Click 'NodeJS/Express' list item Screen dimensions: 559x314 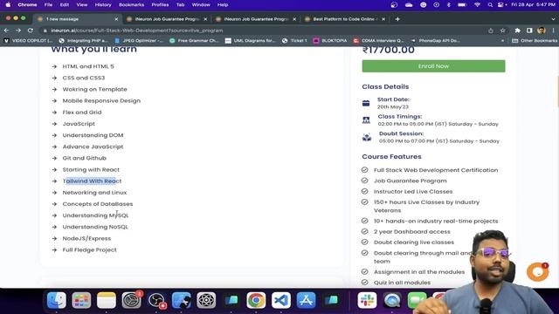pyautogui.click(x=86, y=238)
